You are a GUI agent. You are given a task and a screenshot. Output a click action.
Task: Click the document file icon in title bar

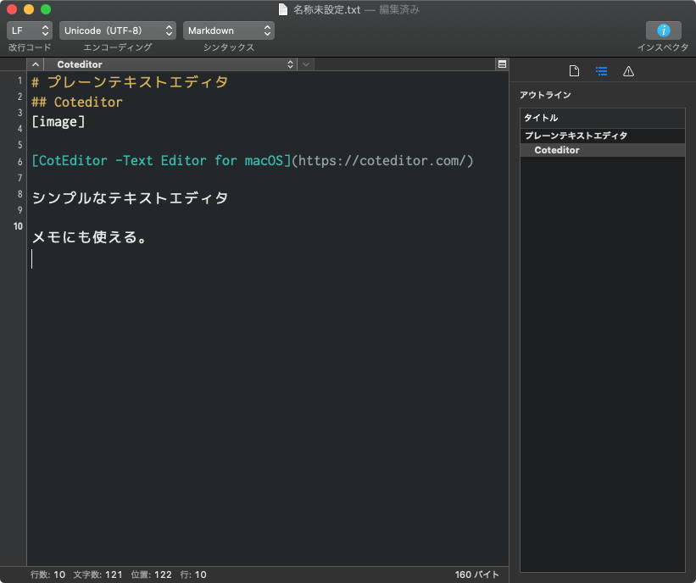[x=283, y=9]
